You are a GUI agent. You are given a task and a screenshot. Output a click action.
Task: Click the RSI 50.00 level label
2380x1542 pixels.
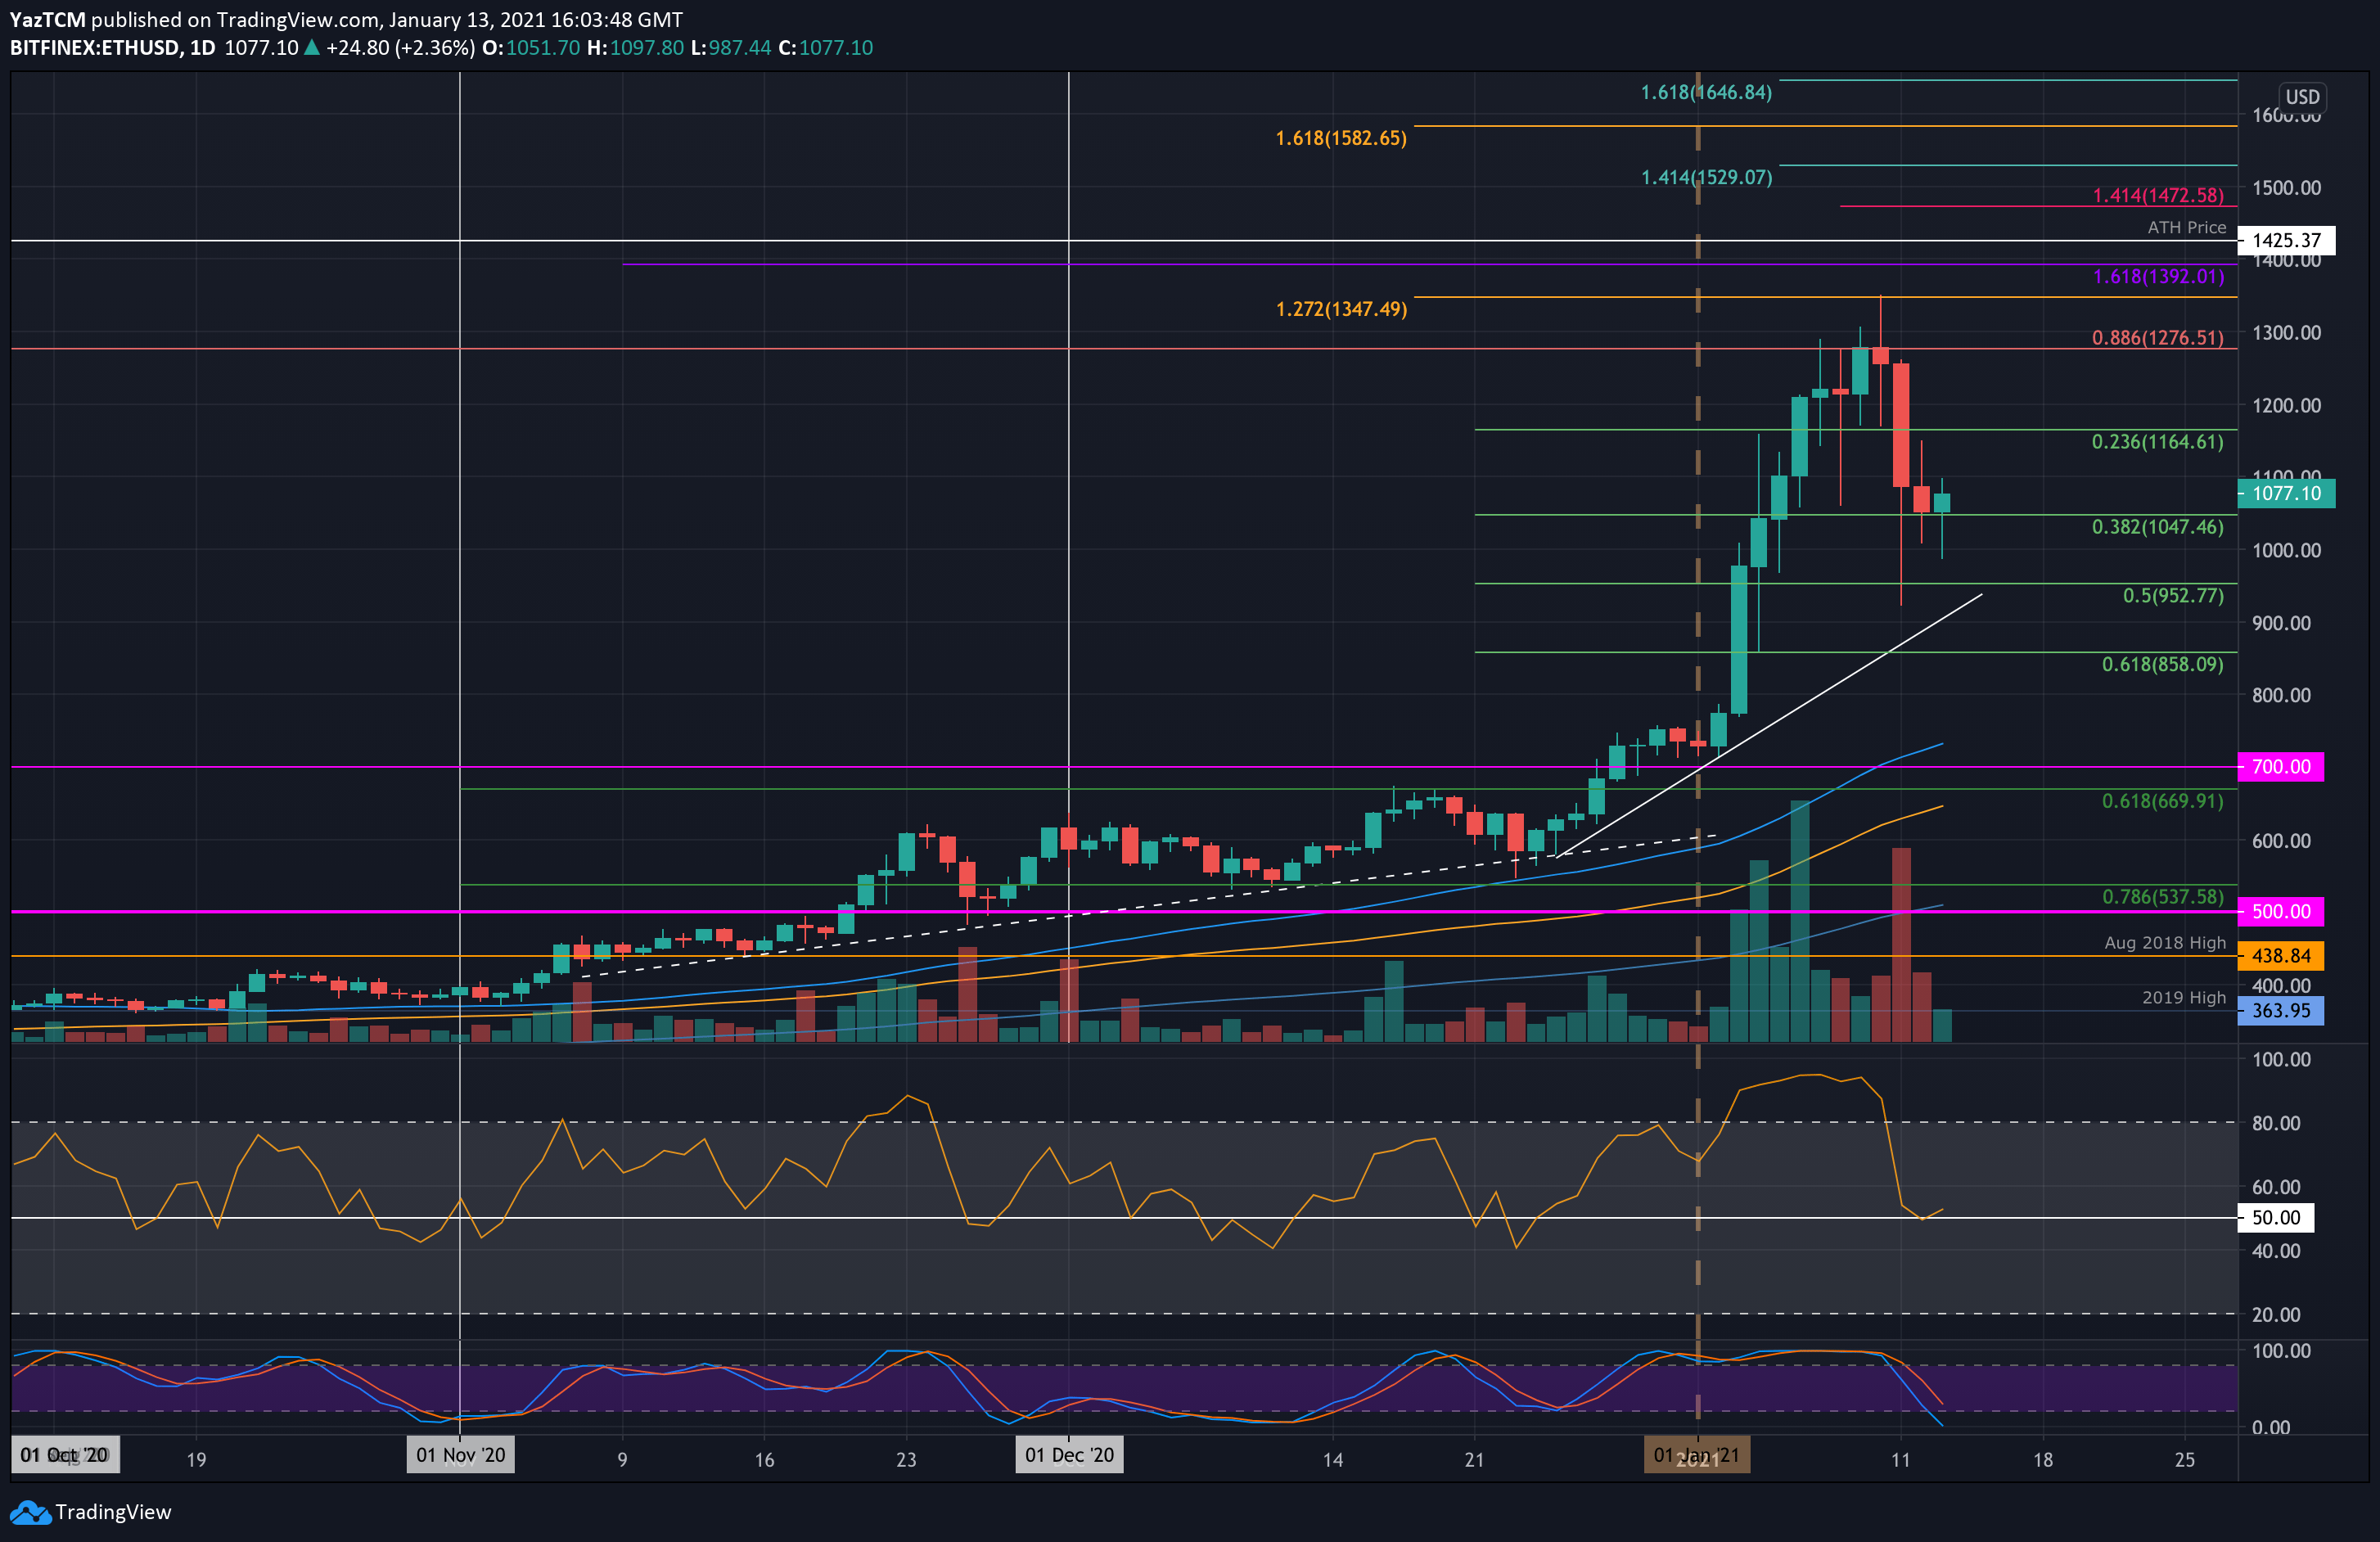click(x=2276, y=1217)
